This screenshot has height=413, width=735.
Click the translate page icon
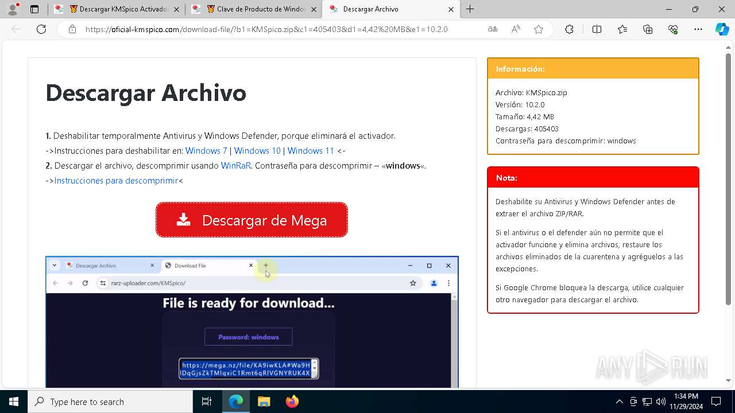point(493,29)
